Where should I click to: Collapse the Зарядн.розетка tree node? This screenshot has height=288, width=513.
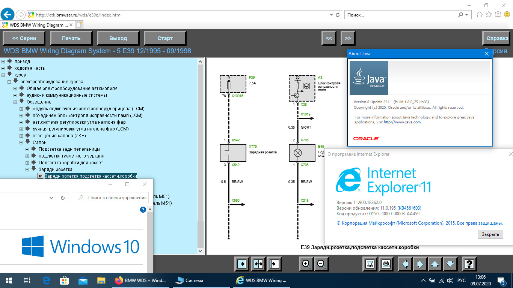pos(27,169)
